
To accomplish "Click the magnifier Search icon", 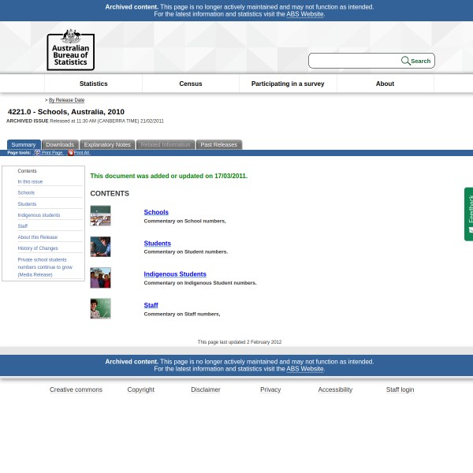I will click(406, 61).
